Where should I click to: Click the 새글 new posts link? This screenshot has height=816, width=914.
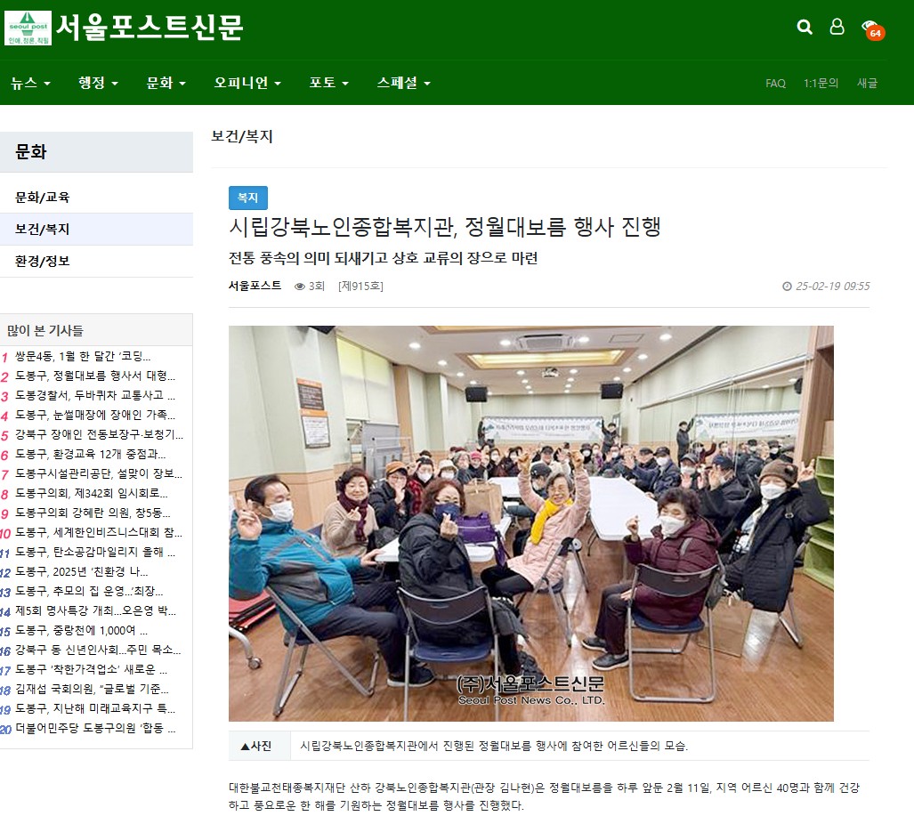click(x=867, y=84)
